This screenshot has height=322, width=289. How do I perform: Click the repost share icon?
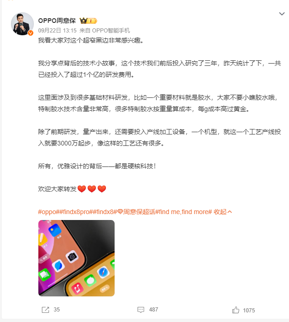click(45, 310)
